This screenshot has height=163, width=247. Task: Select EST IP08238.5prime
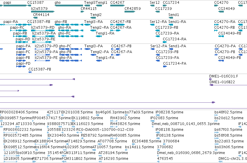(170, 112)
